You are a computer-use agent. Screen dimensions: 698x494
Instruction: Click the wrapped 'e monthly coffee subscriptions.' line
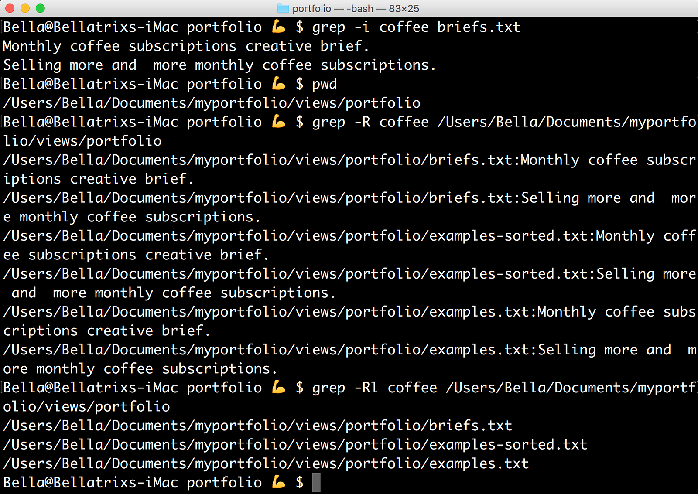[132, 217]
